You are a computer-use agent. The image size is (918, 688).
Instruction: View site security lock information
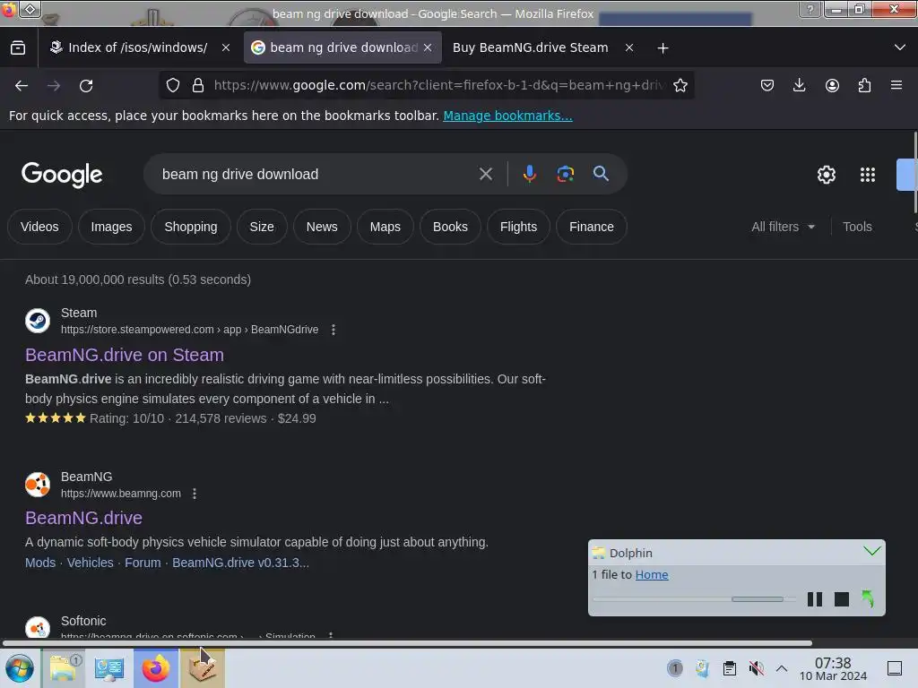coord(198,85)
